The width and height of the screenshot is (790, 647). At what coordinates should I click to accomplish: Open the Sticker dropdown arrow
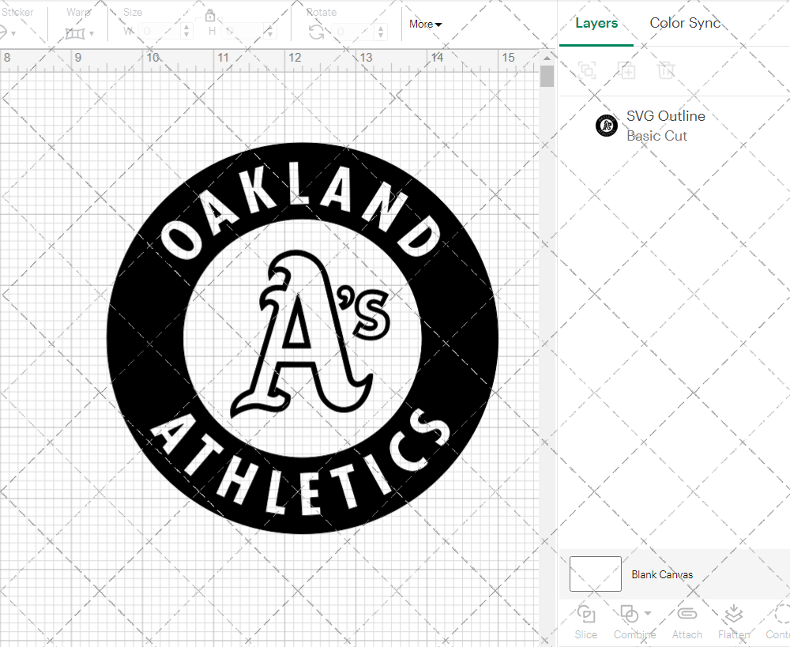click(x=13, y=34)
